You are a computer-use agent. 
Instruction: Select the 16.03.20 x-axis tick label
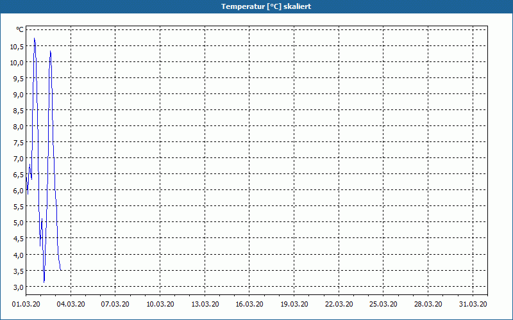(250, 304)
